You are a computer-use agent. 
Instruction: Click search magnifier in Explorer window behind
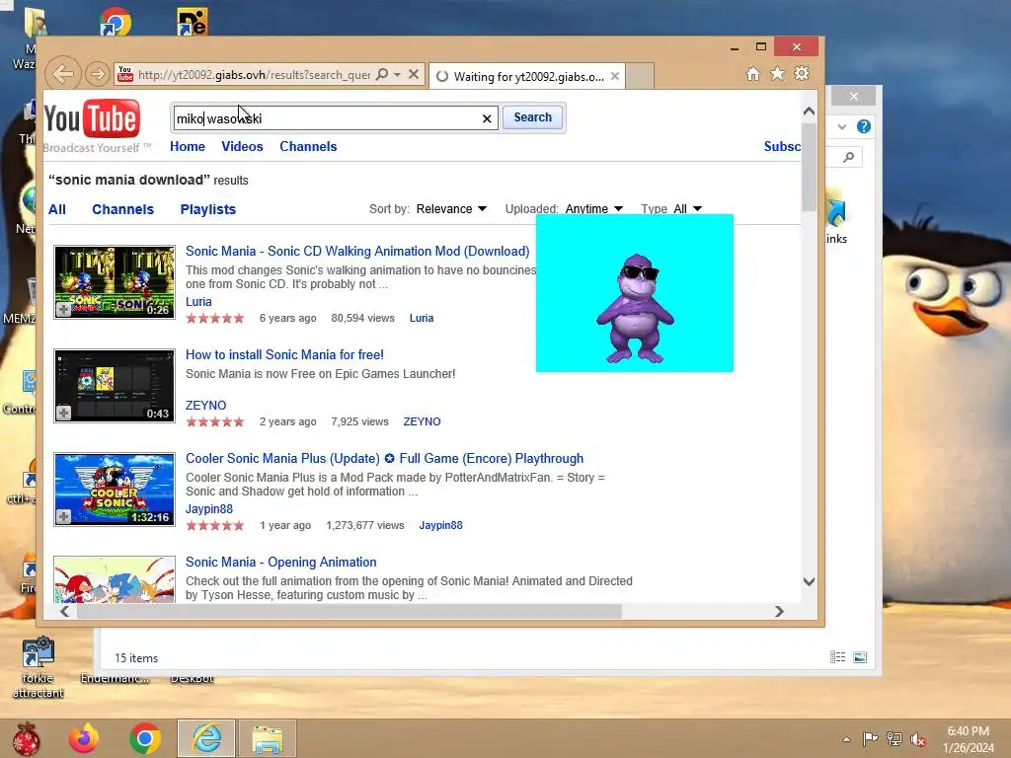point(848,157)
